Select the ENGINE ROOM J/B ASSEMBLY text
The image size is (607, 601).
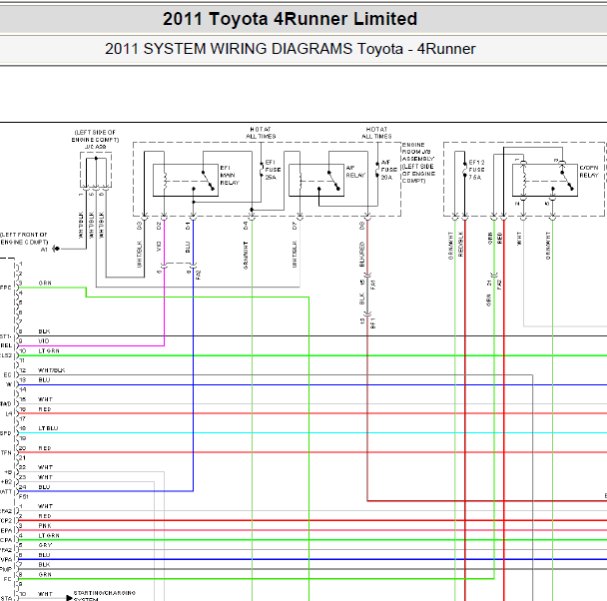pos(418,152)
